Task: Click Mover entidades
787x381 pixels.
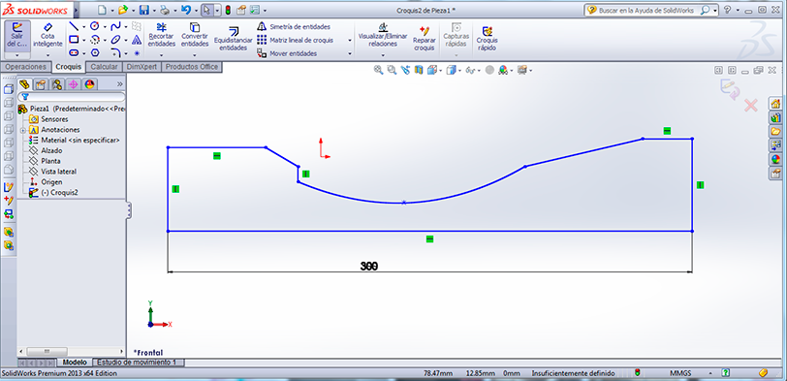Action: [287, 53]
